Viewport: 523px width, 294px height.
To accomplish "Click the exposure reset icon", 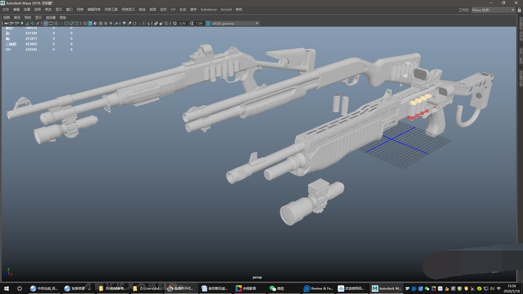I will (x=174, y=23).
